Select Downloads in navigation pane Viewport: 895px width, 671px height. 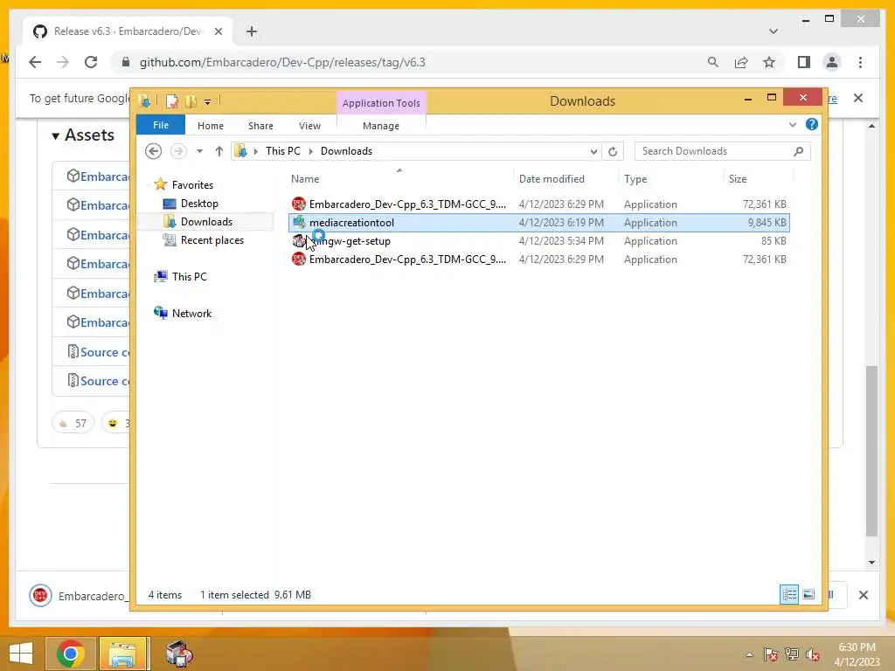click(206, 221)
